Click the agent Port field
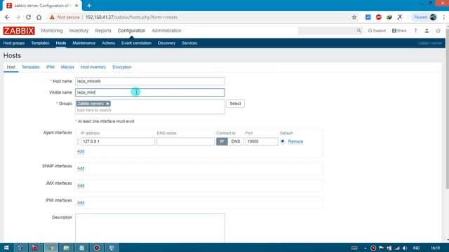449x252 pixels. click(x=262, y=141)
